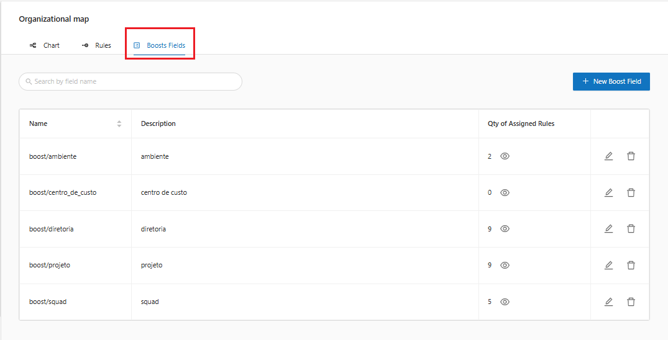Image resolution: width=668 pixels, height=340 pixels.
Task: Edit the boost/projeto field
Action: click(x=608, y=266)
